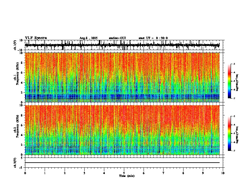This screenshot has height=194, width=251.
Task: Select the date text "Aug. 8, 2025"
Action: [88, 38]
